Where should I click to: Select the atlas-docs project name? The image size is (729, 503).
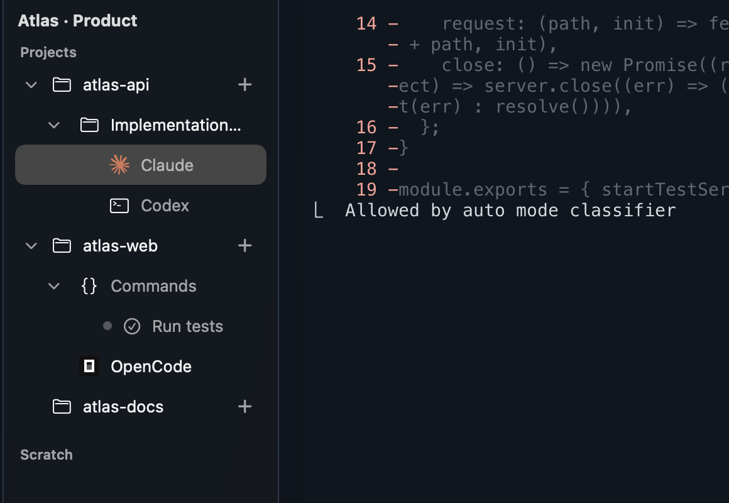[123, 407]
